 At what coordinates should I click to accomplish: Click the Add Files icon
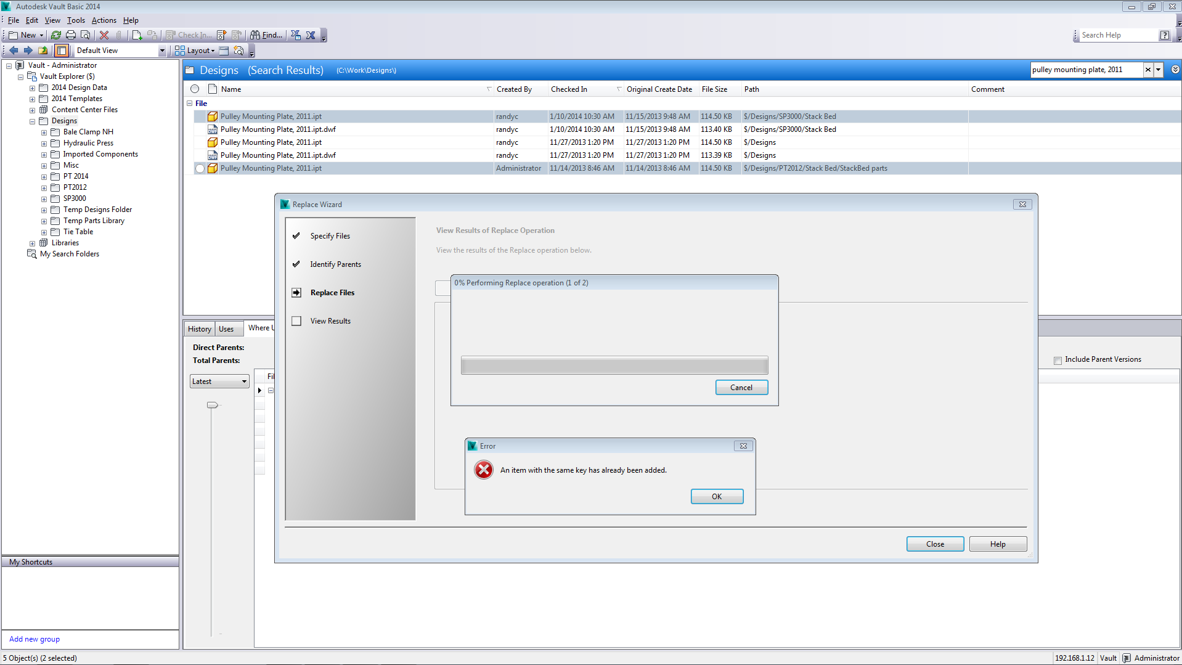tap(137, 35)
